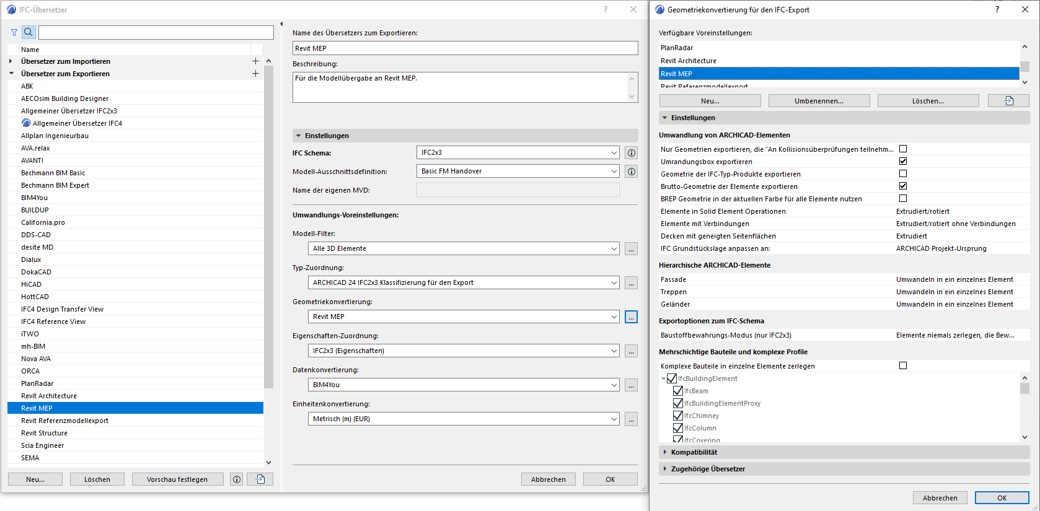Open Typ-Zuordnung dropdown

coord(464,282)
